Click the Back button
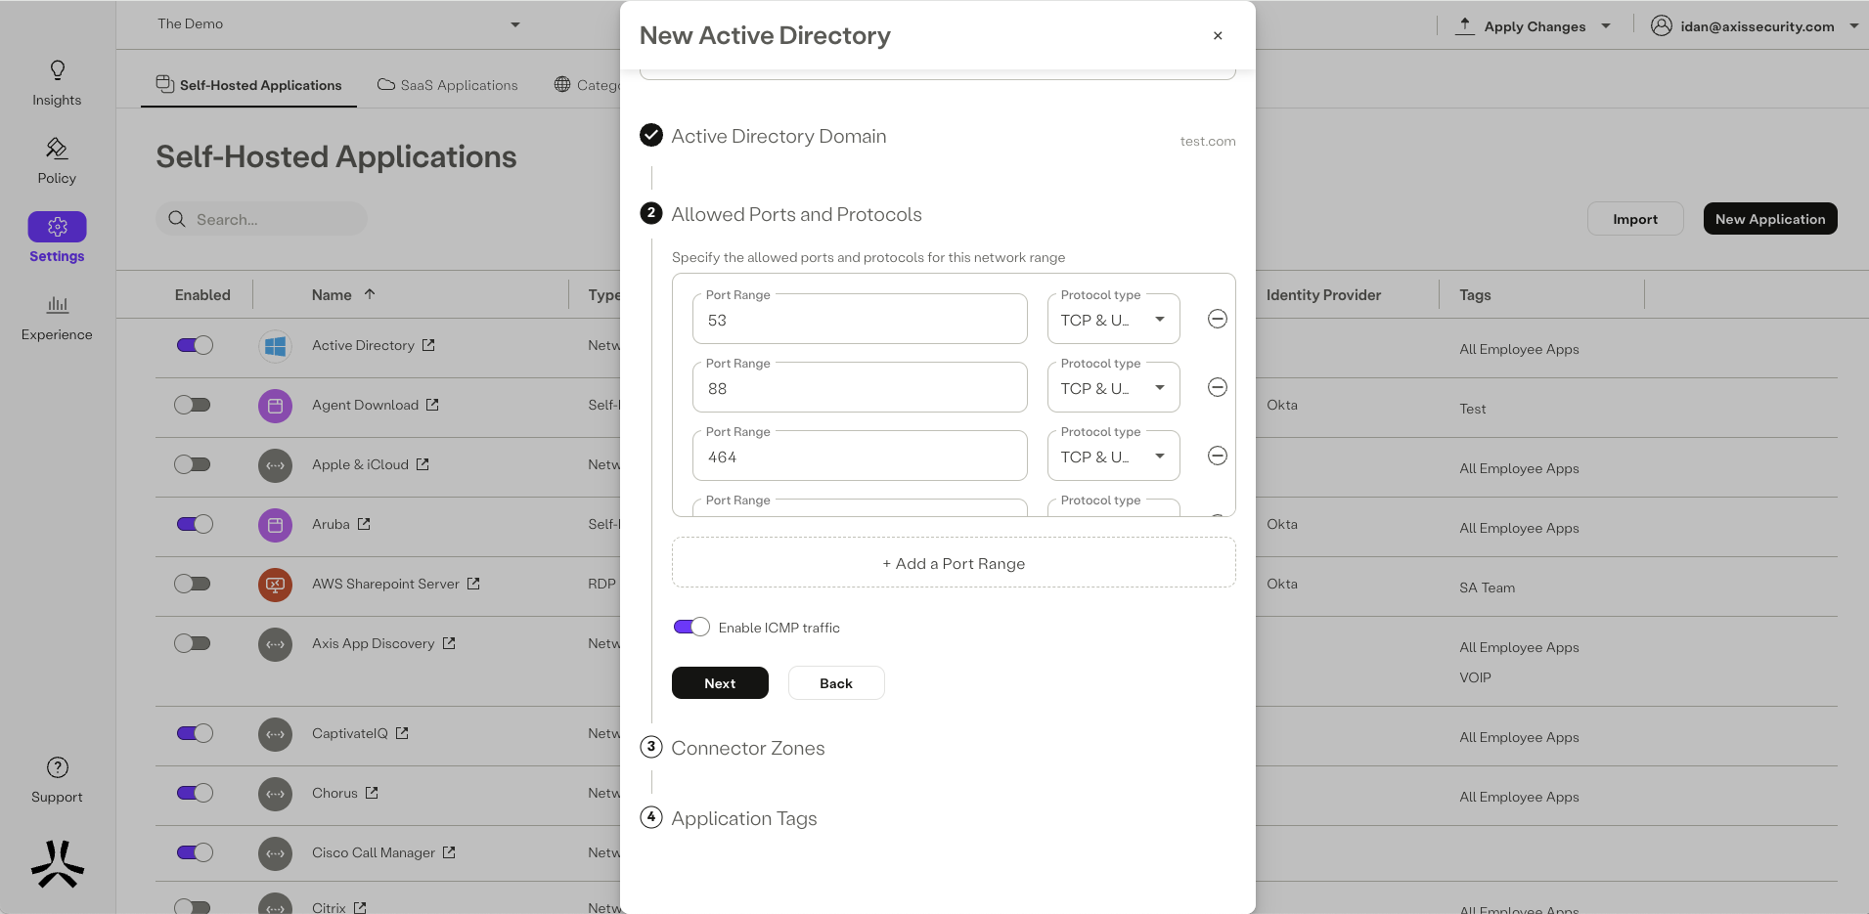Image resolution: width=1869 pixels, height=914 pixels. [x=836, y=683]
